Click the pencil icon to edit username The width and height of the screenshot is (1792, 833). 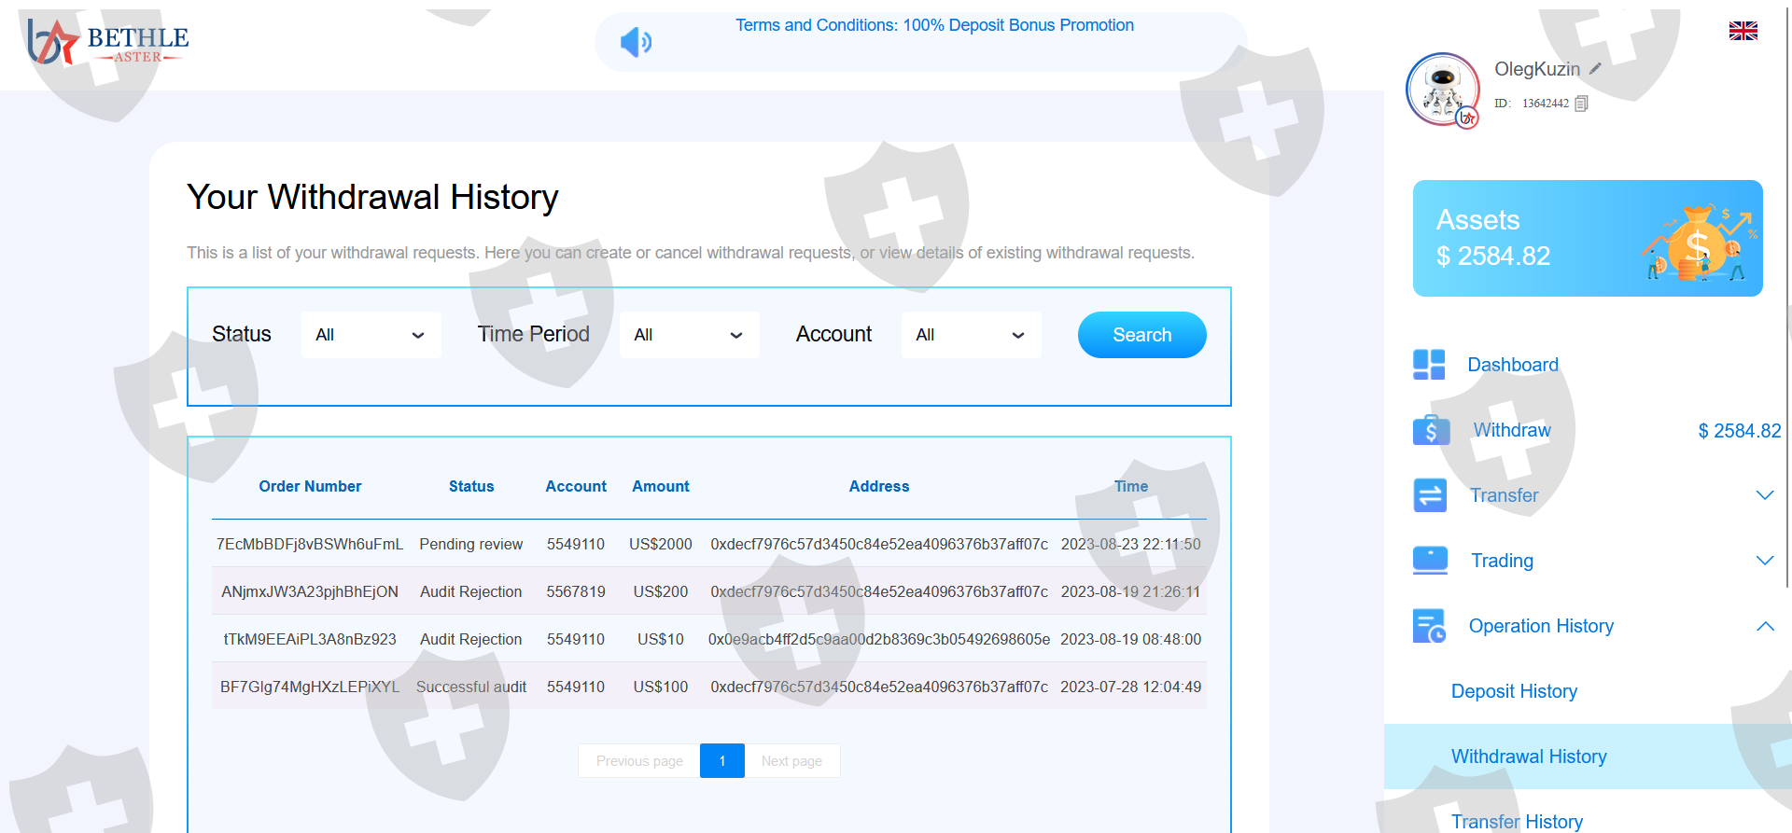tap(1595, 69)
